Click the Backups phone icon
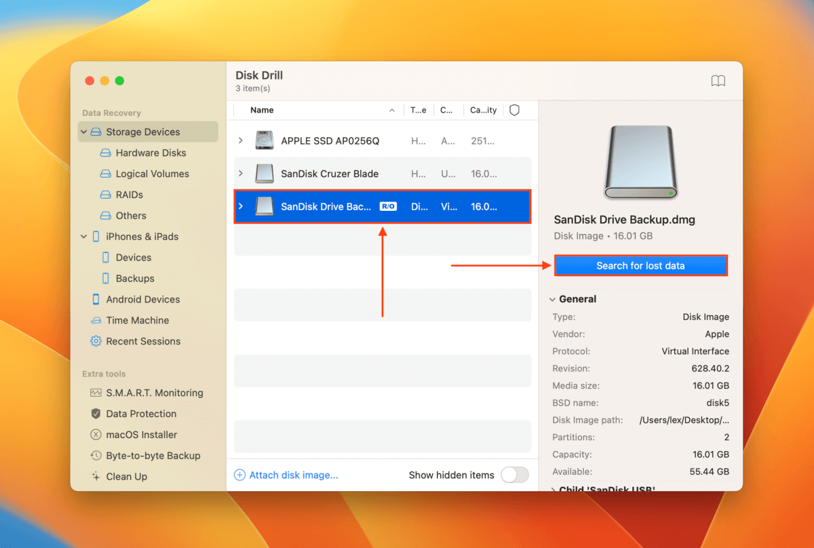Image resolution: width=814 pixels, height=548 pixels. (105, 279)
